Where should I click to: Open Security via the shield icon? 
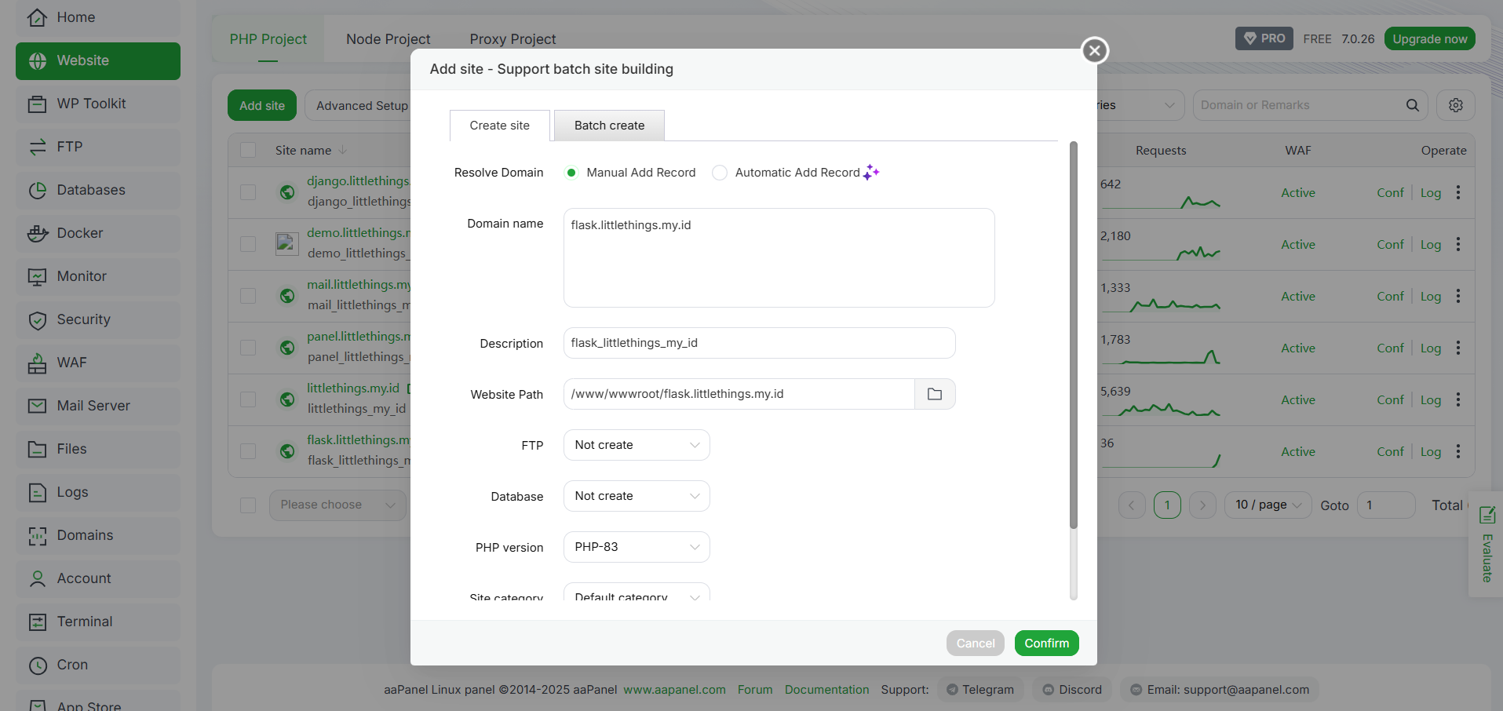pyautogui.click(x=37, y=319)
